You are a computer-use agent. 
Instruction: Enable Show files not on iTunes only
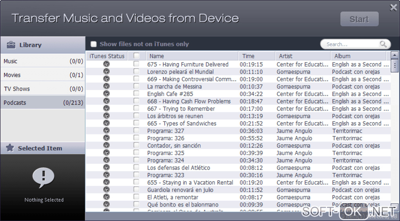click(94, 44)
